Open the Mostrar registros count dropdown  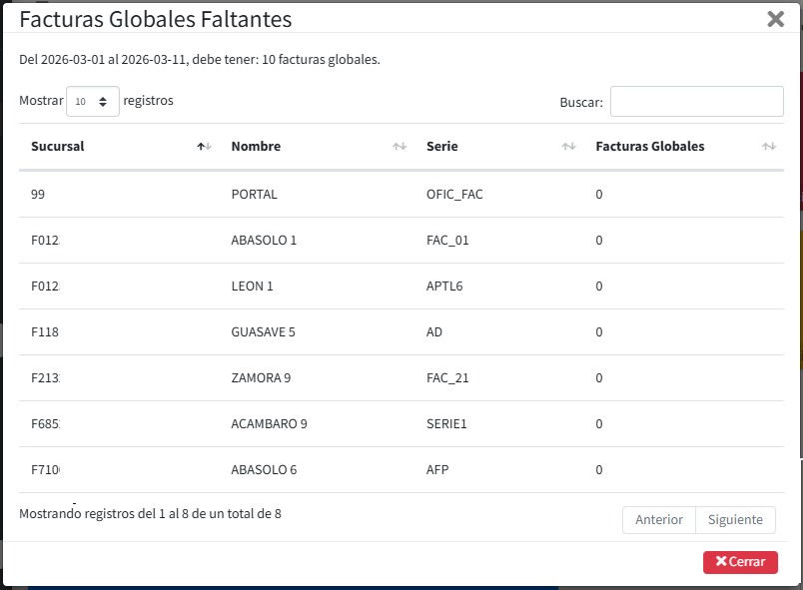click(92, 101)
